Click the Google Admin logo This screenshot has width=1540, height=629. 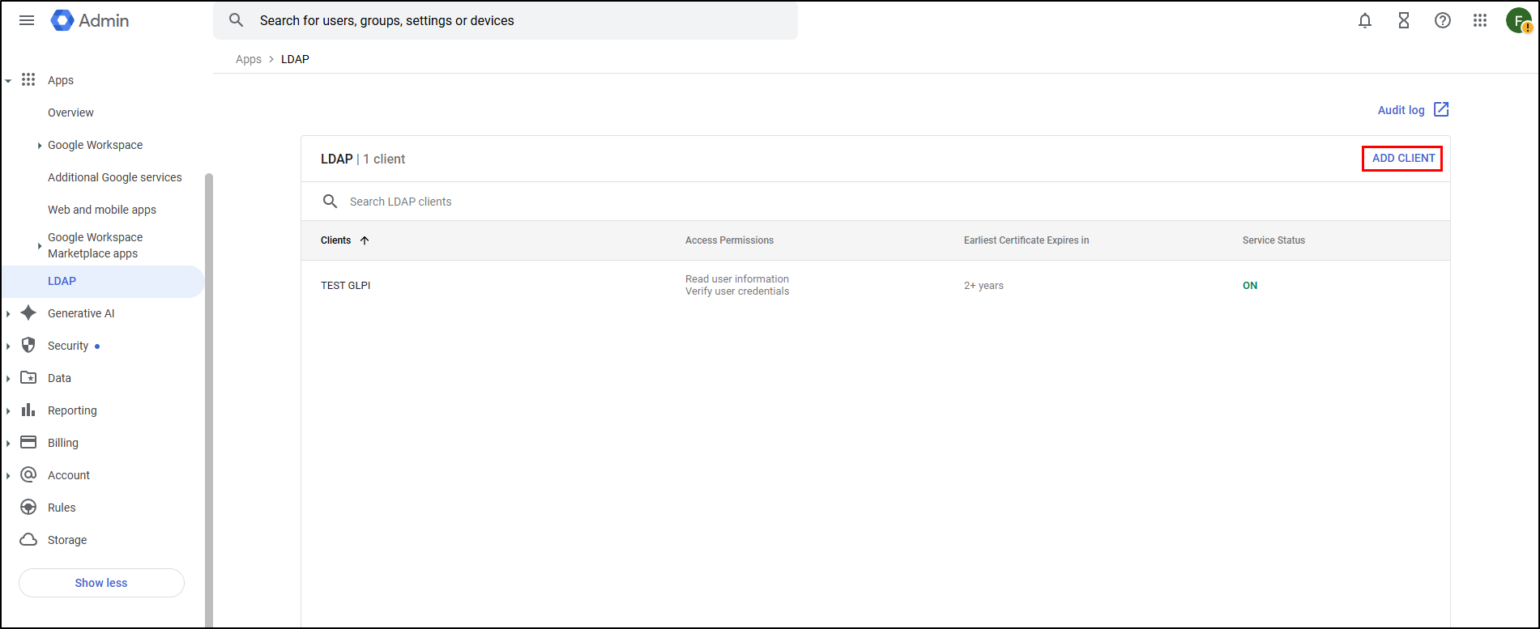[90, 21]
